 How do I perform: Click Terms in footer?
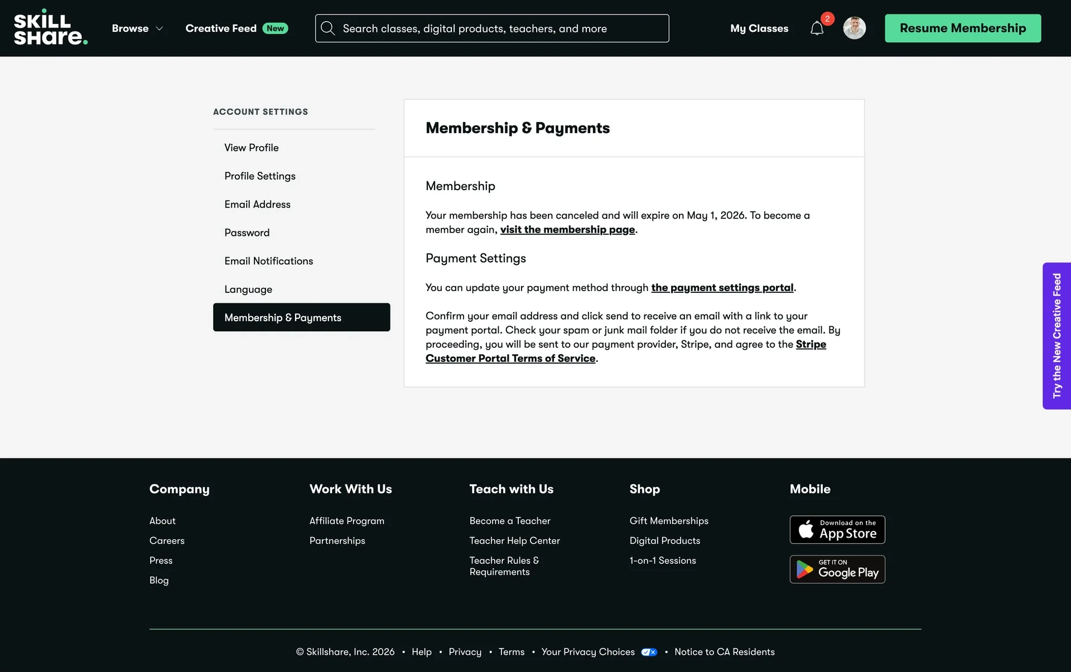coord(512,652)
